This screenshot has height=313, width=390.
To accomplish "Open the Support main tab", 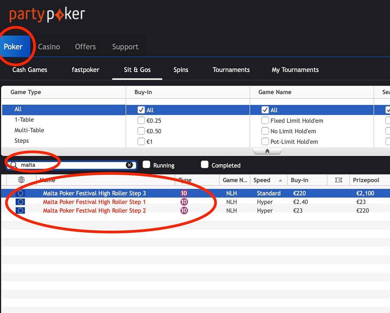I will pos(125,47).
